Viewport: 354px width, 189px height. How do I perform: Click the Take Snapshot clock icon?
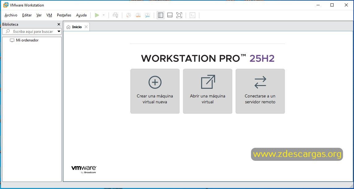[x=128, y=15]
